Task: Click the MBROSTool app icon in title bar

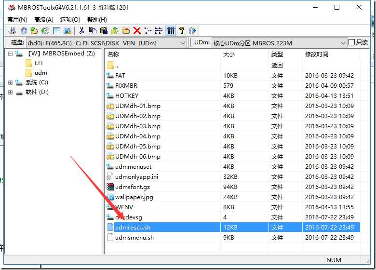Action: click(x=12, y=8)
